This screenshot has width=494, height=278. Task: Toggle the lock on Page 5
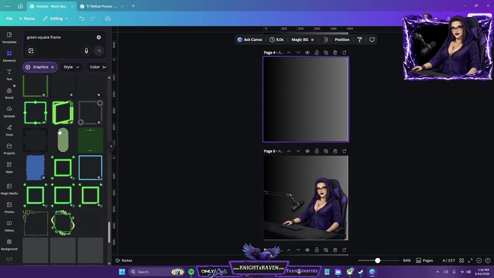(x=316, y=151)
